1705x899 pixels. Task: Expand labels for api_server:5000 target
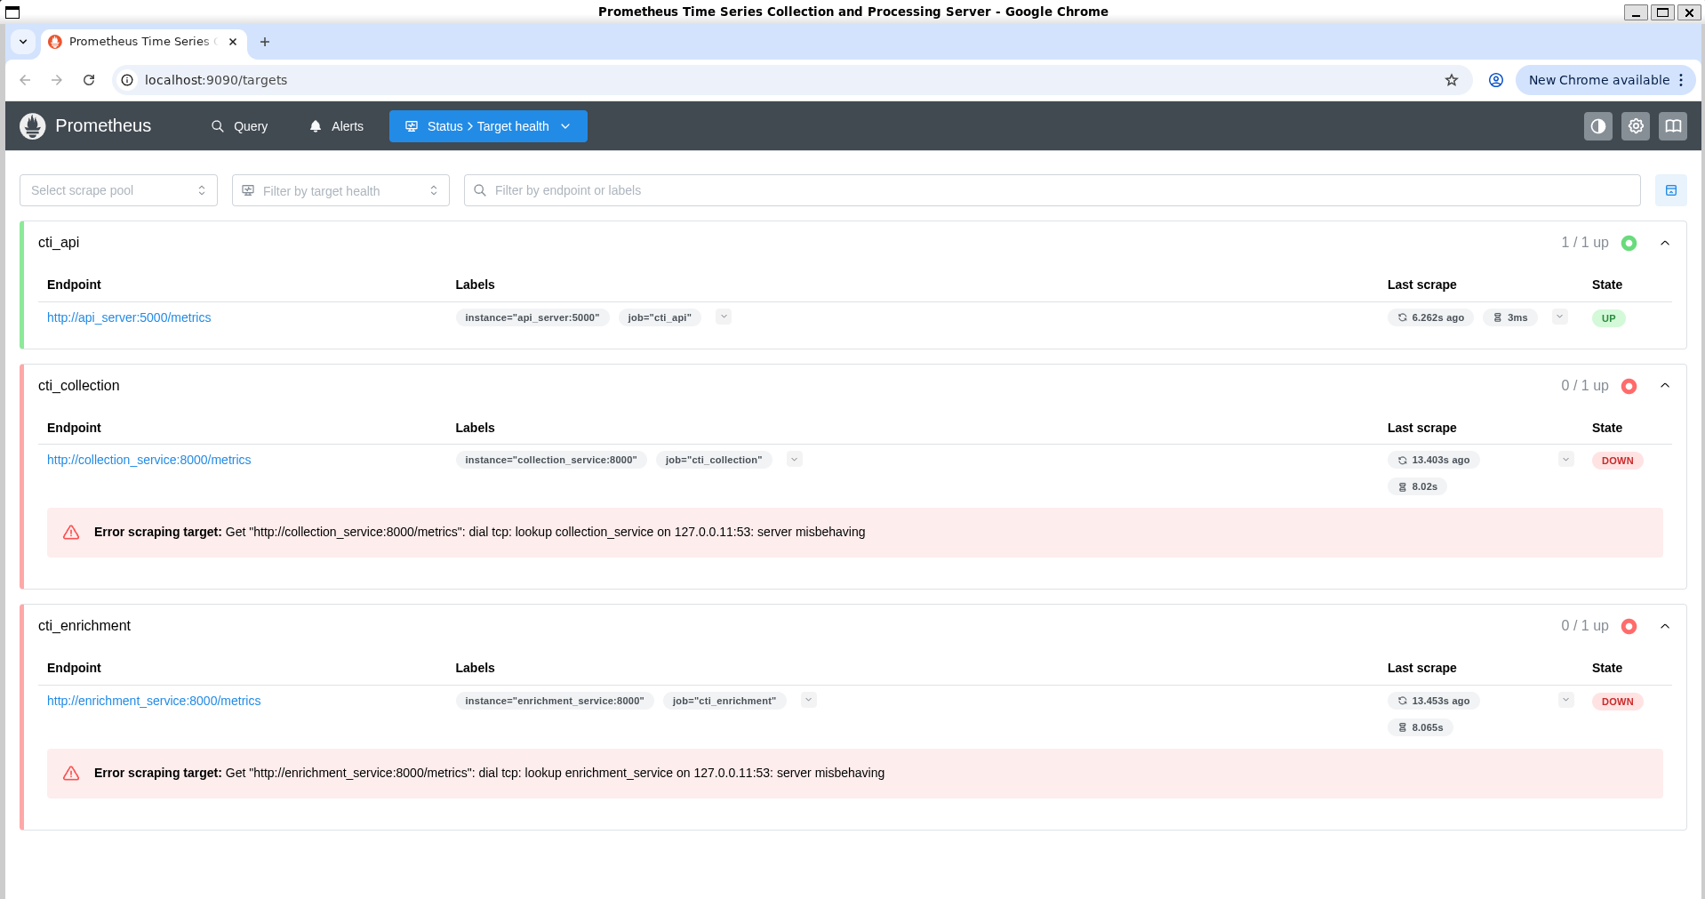tap(724, 317)
